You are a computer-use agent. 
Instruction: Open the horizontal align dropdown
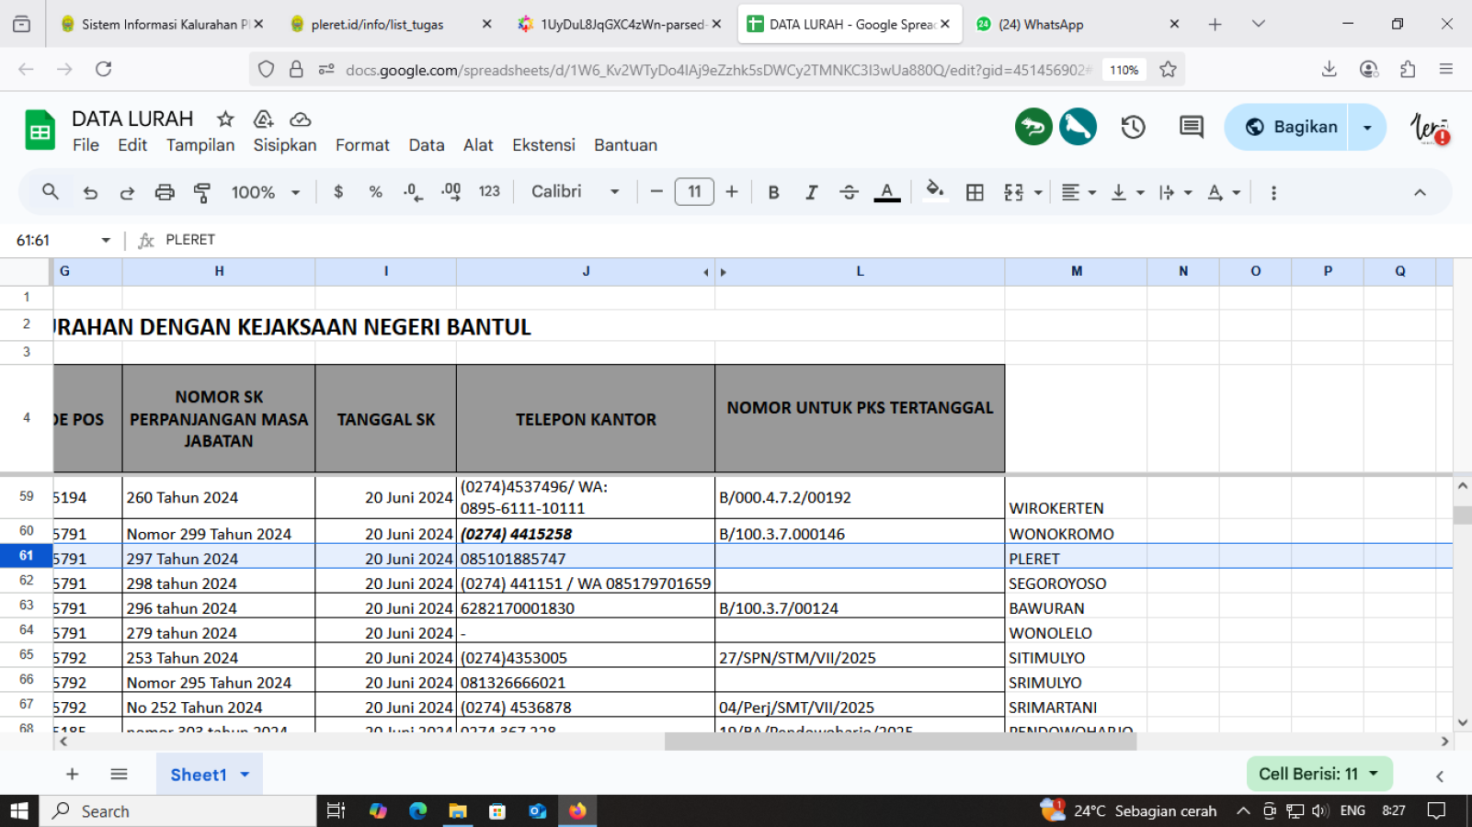pyautogui.click(x=1078, y=192)
